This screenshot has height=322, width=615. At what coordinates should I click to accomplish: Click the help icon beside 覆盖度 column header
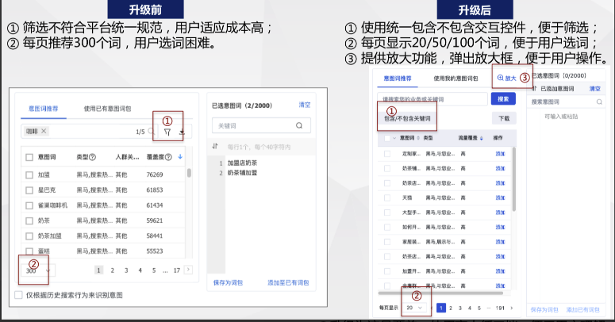(168, 157)
